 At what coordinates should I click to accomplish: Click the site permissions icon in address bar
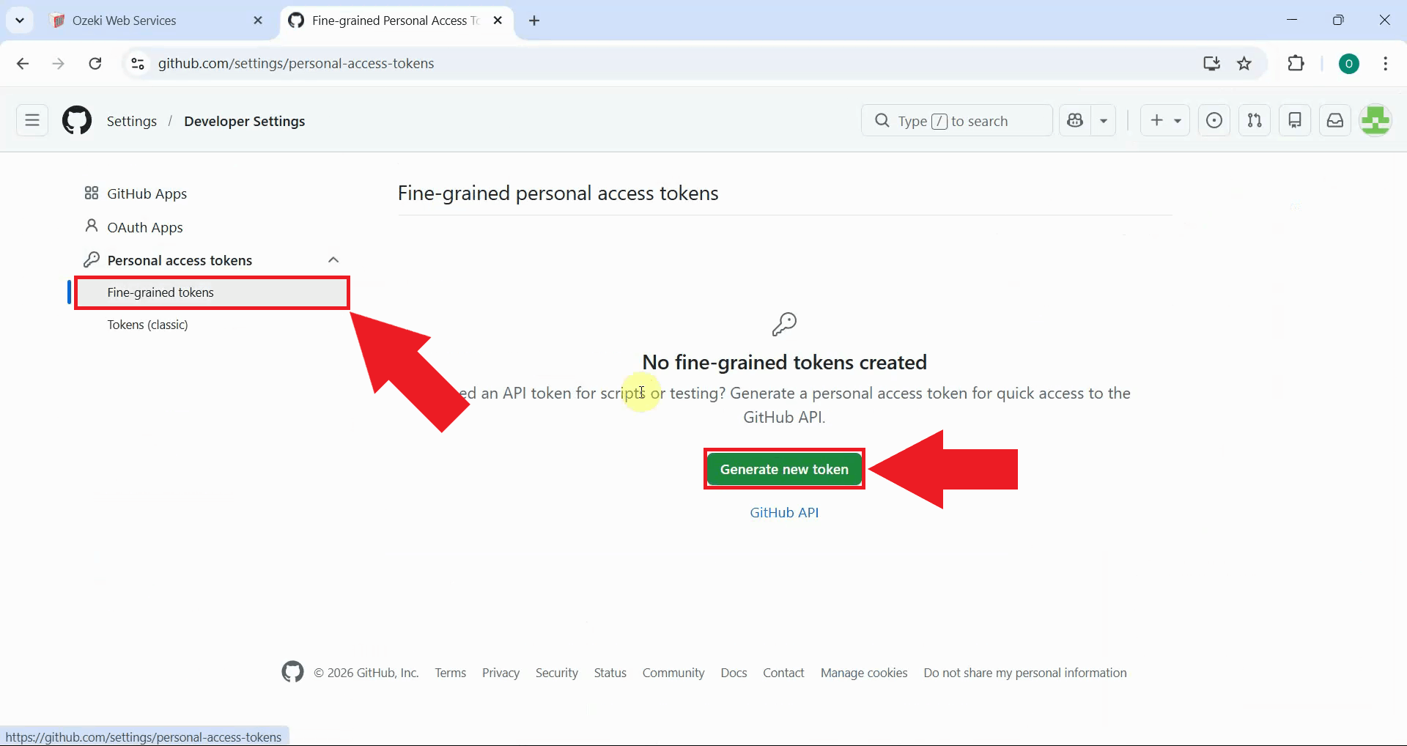pos(137,63)
